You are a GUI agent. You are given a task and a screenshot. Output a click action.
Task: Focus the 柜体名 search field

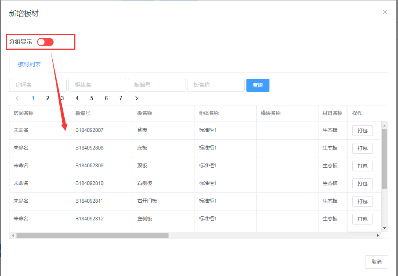click(x=97, y=85)
